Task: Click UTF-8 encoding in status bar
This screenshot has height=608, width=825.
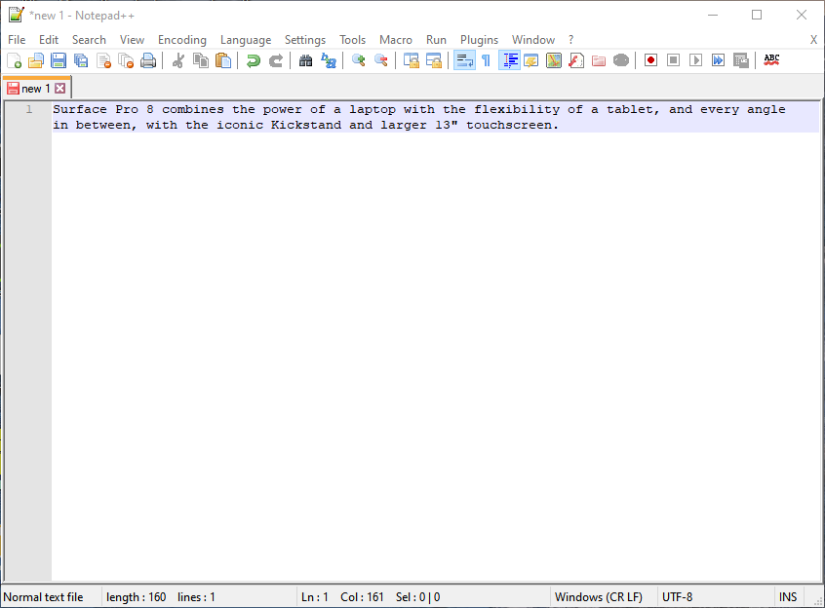Action: pos(677,597)
